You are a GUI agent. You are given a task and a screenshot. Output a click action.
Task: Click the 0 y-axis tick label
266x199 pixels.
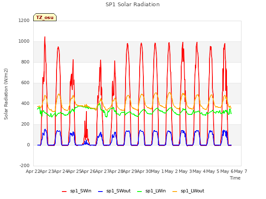pyautogui.click(x=28, y=145)
